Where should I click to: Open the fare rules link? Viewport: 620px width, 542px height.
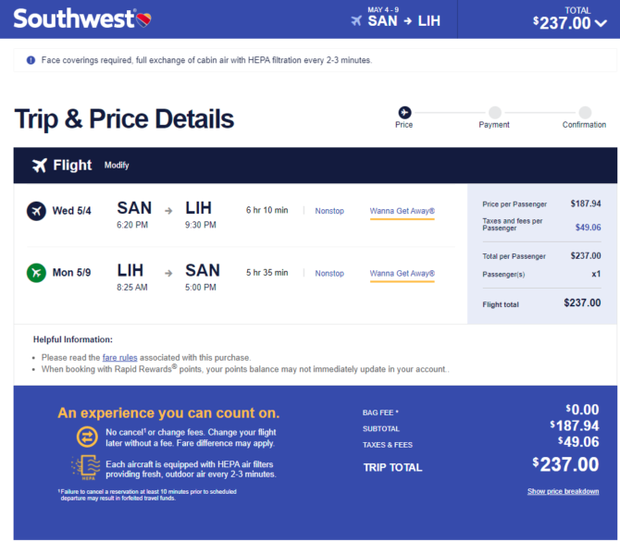(x=119, y=358)
